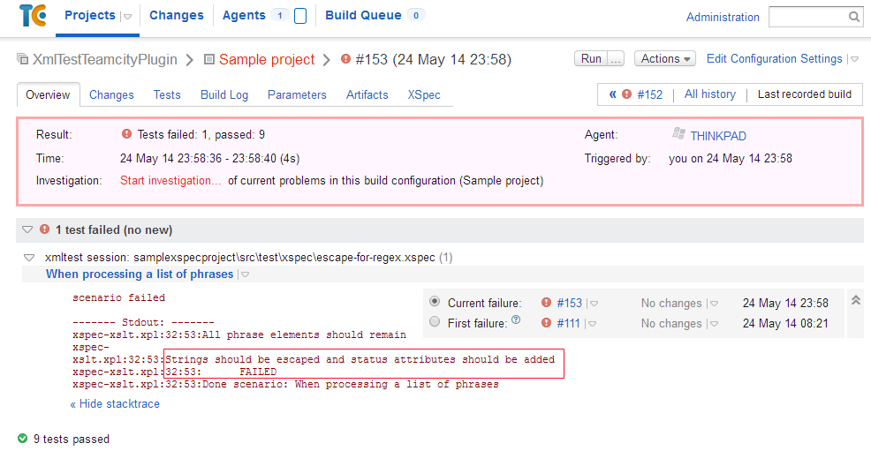Click the ellipsis button beside Run
Viewport: 871px width, 466px height.
tap(616, 59)
